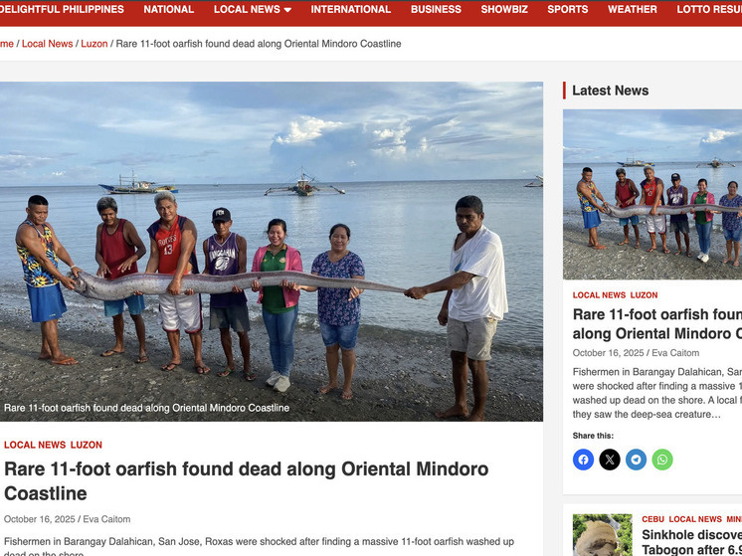Open the sidebar oarfish article headline

[657, 323]
